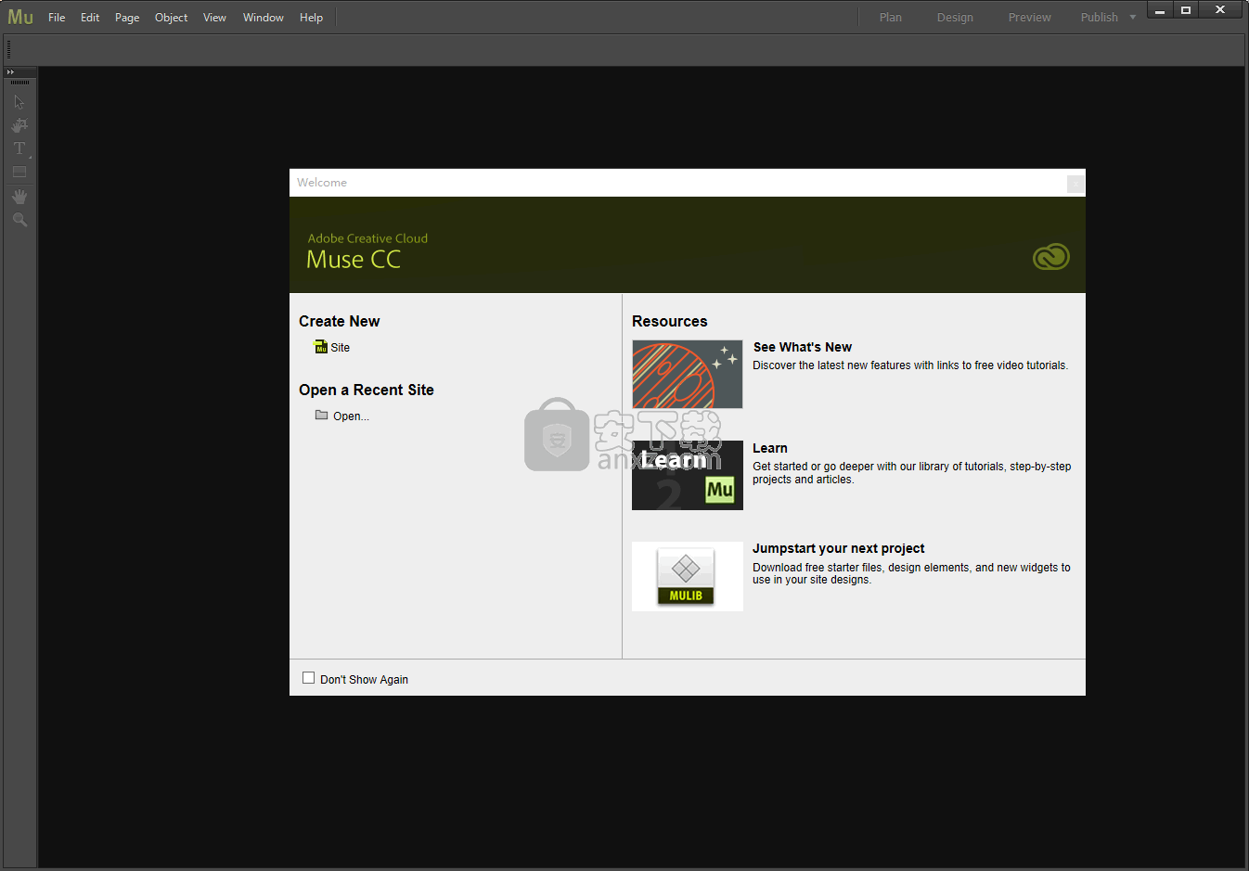Click the Mu application logo
This screenshot has width=1249, height=871.
(x=20, y=17)
